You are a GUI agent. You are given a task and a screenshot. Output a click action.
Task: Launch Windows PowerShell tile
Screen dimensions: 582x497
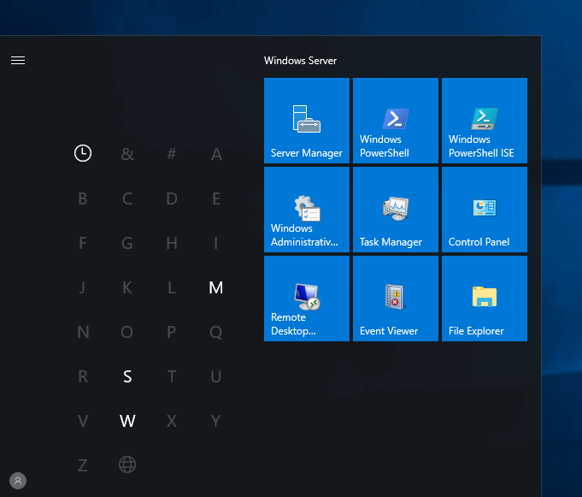pos(396,121)
